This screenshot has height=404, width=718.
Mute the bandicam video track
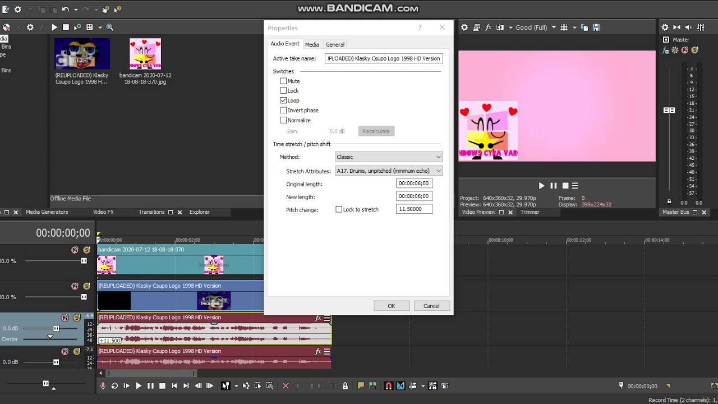click(x=75, y=250)
